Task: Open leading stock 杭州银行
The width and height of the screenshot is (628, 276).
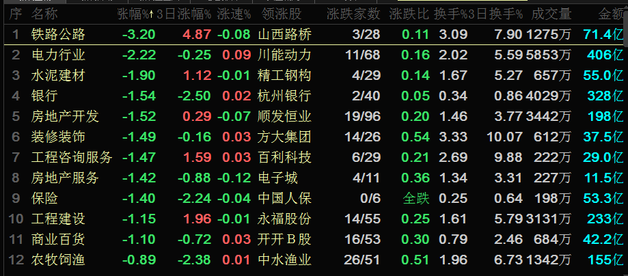Action: (284, 96)
